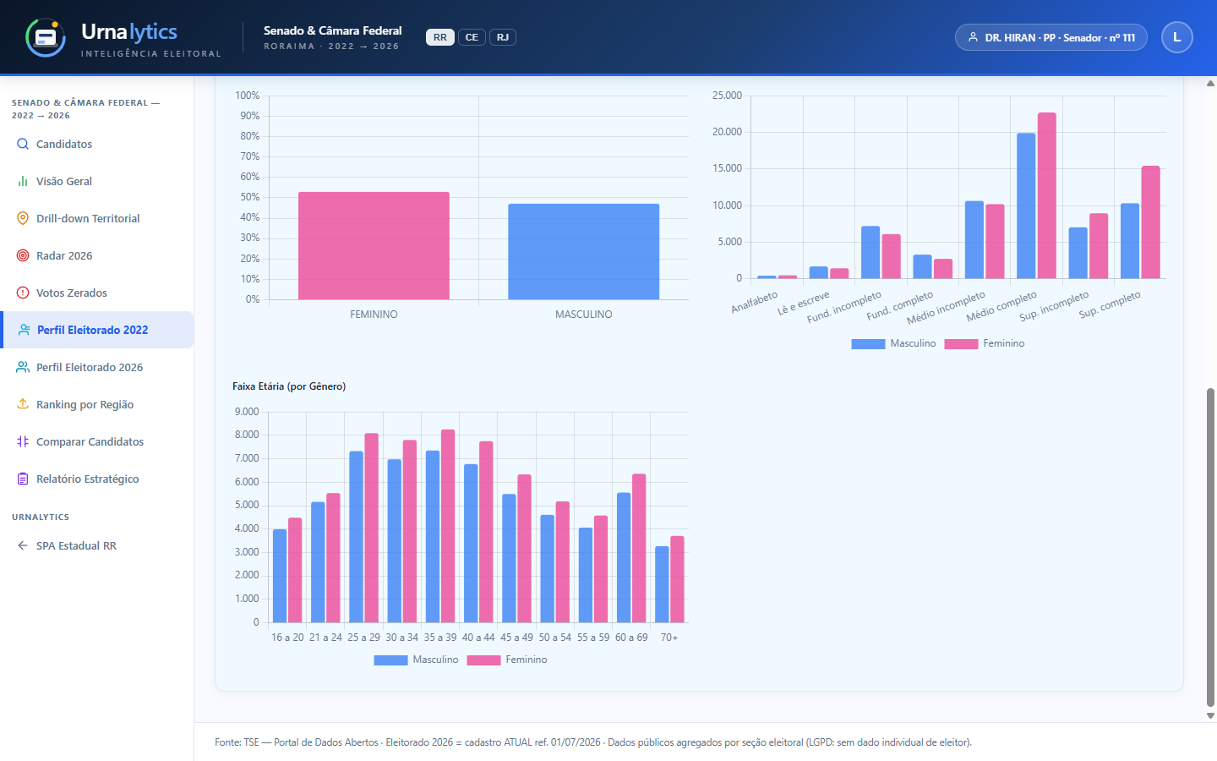This screenshot has width=1217, height=761.
Task: Click the Ranking por Região upload icon
Action: (x=23, y=404)
